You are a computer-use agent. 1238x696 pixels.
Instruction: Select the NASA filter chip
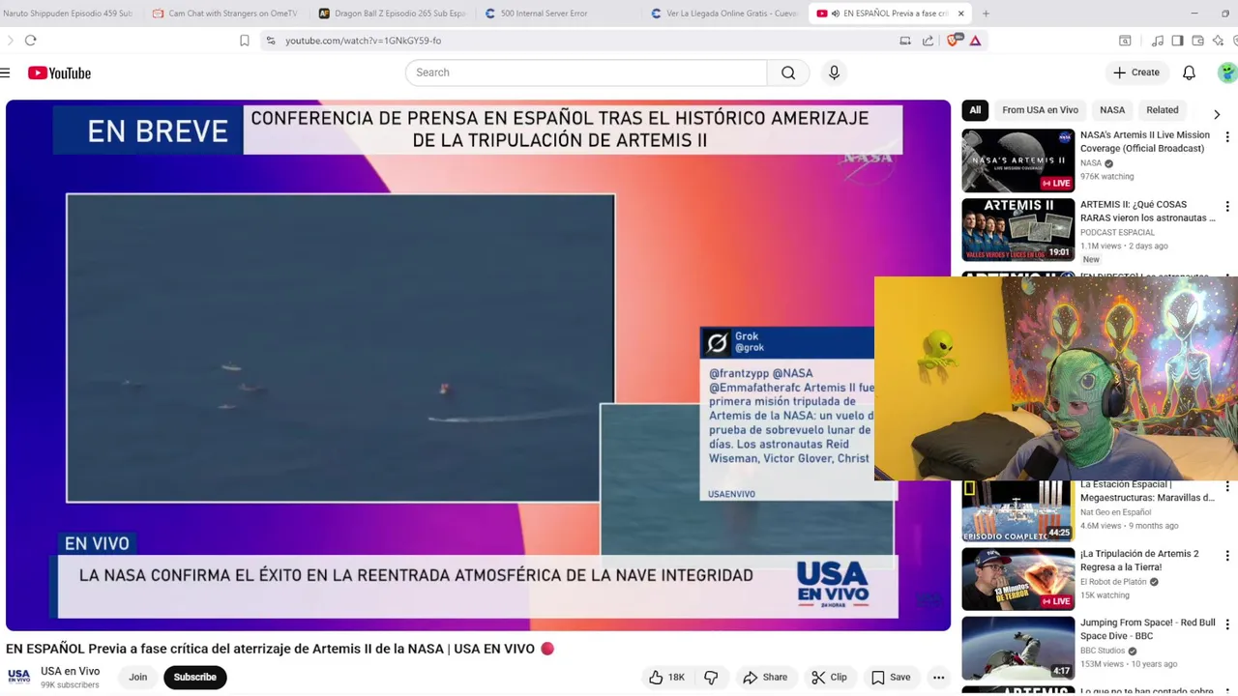coord(1112,110)
